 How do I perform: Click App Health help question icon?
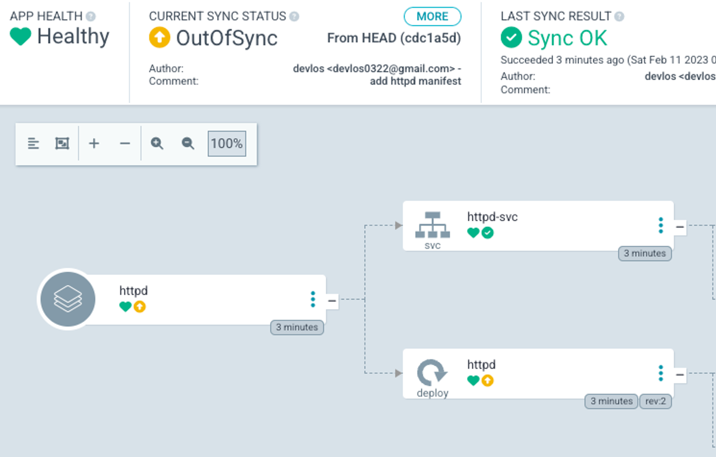point(91,16)
